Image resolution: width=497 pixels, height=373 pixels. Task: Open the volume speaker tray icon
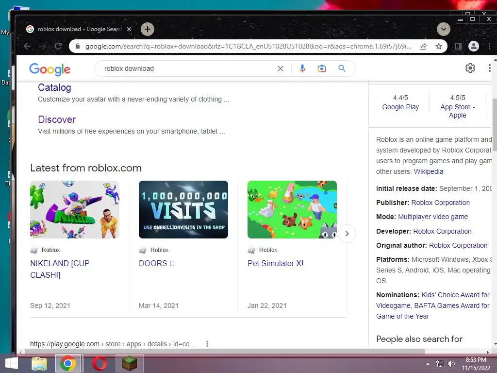click(451, 364)
